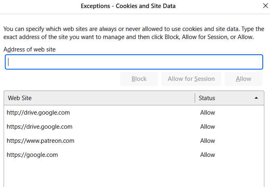Click the "Address of web site" label

click(29, 49)
